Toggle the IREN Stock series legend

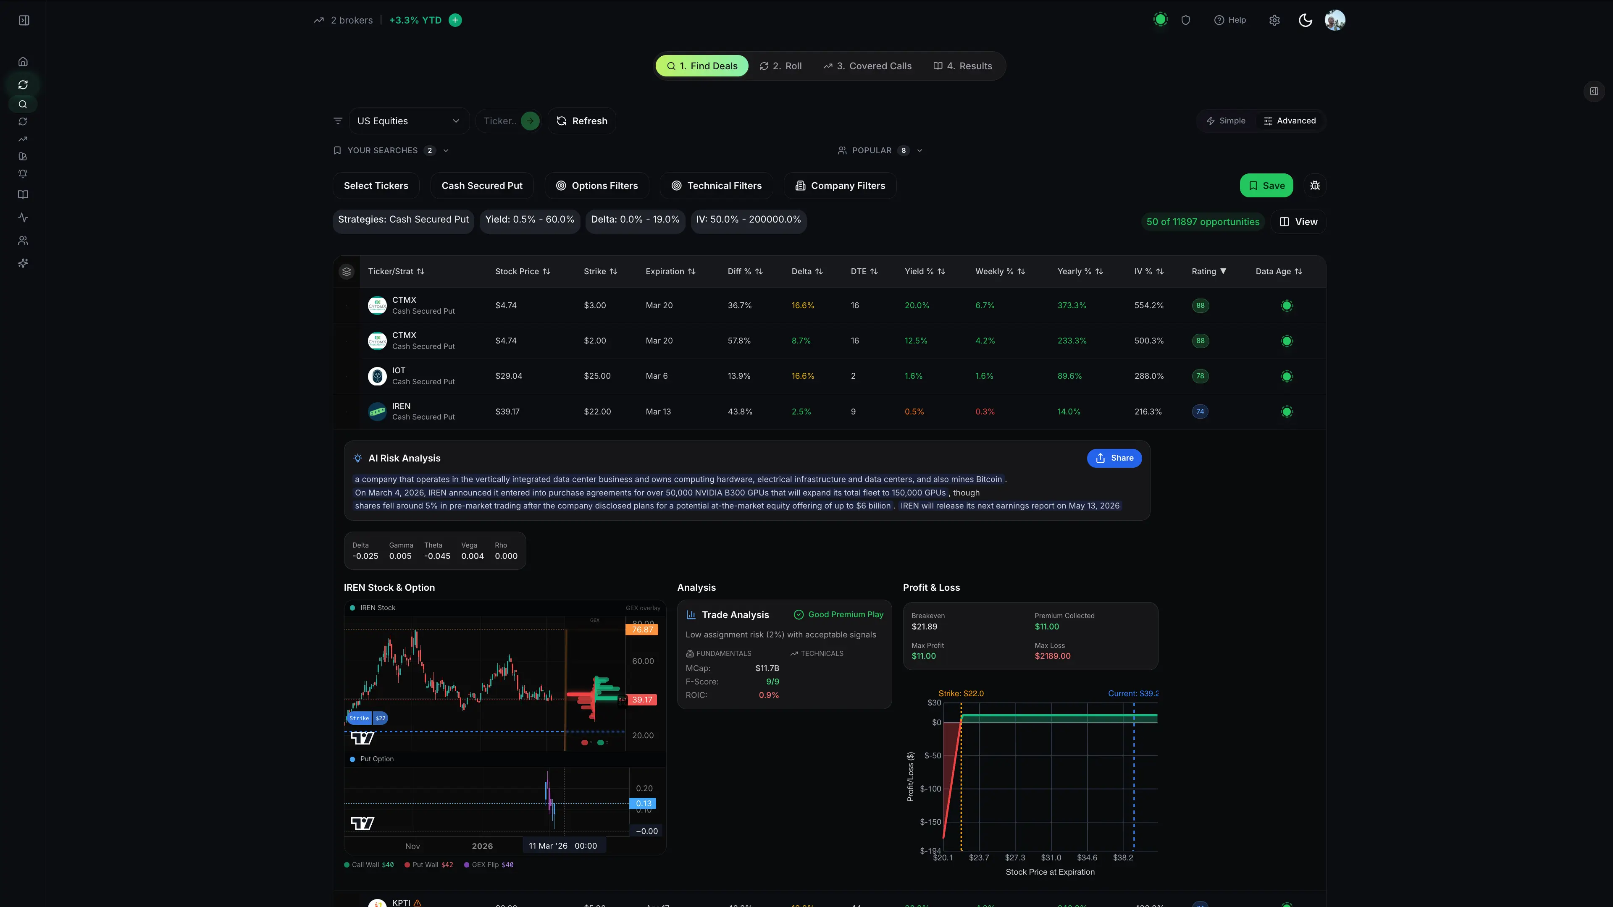tap(373, 608)
